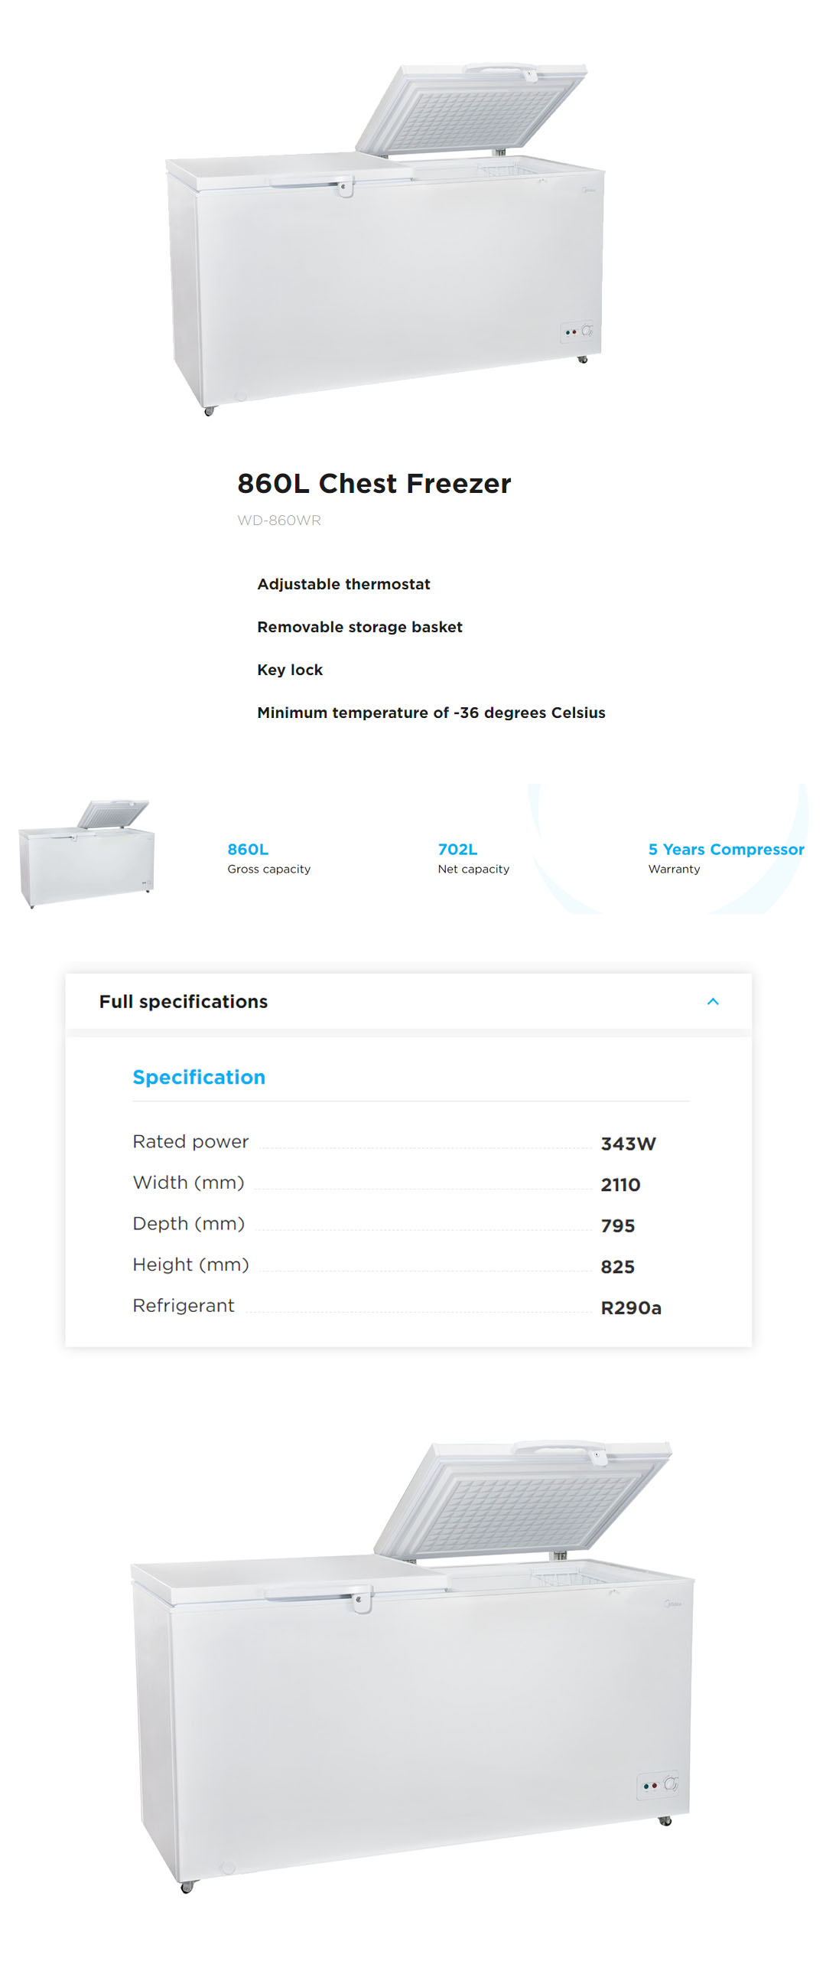This screenshot has height=1984, width=826.
Task: Select the Adjustable thermostat feature text
Action: point(343,584)
